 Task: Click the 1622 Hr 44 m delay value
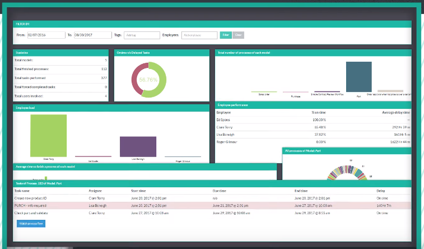tap(400, 142)
